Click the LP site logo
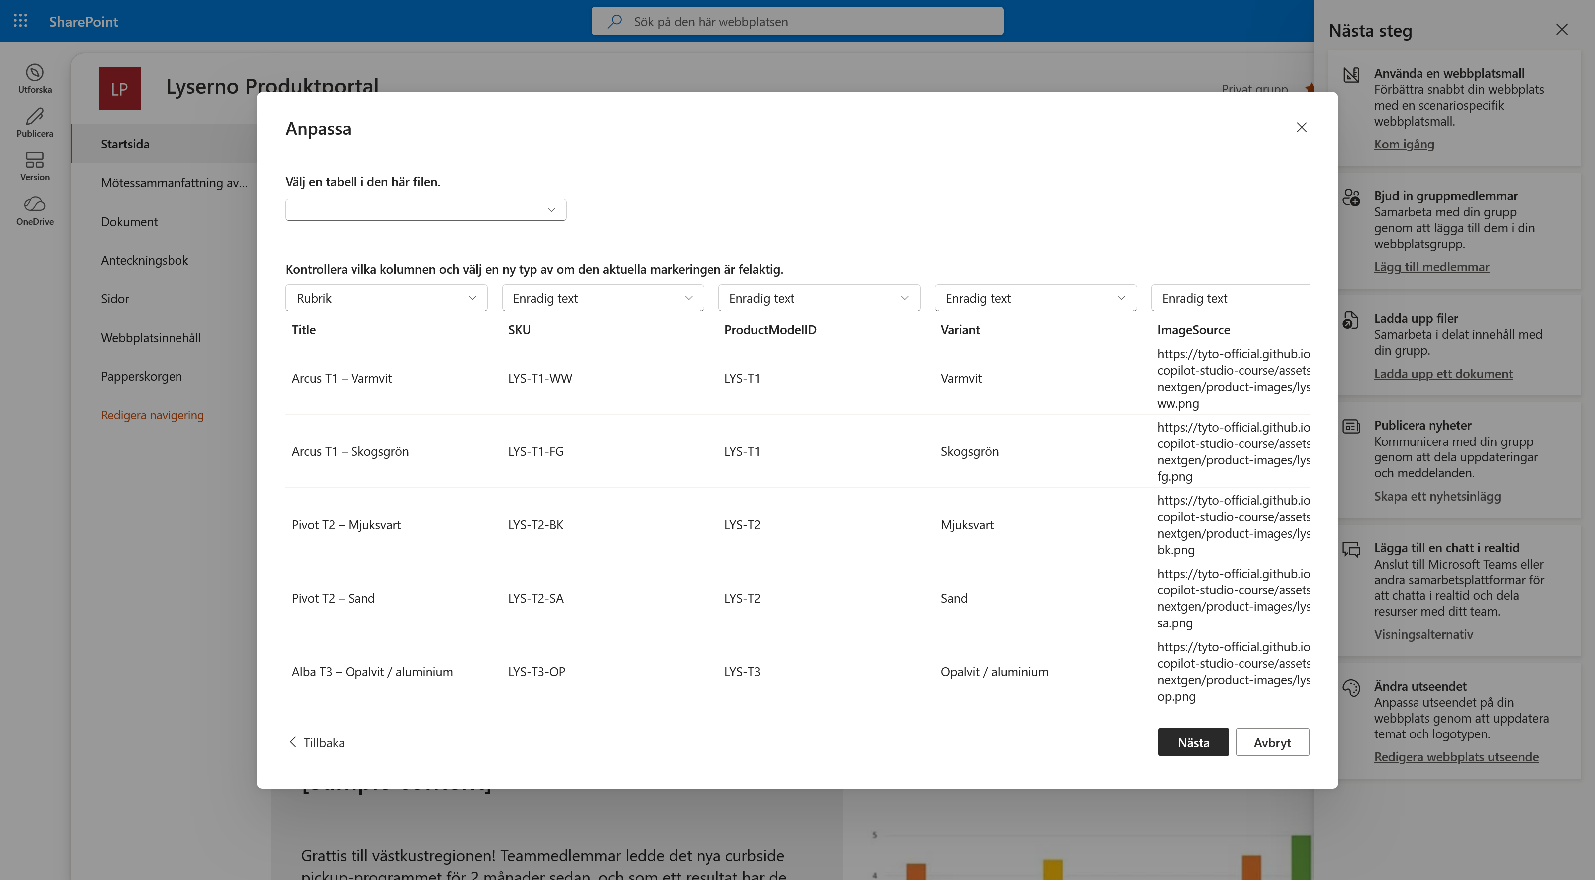1595x880 pixels. point(120,89)
